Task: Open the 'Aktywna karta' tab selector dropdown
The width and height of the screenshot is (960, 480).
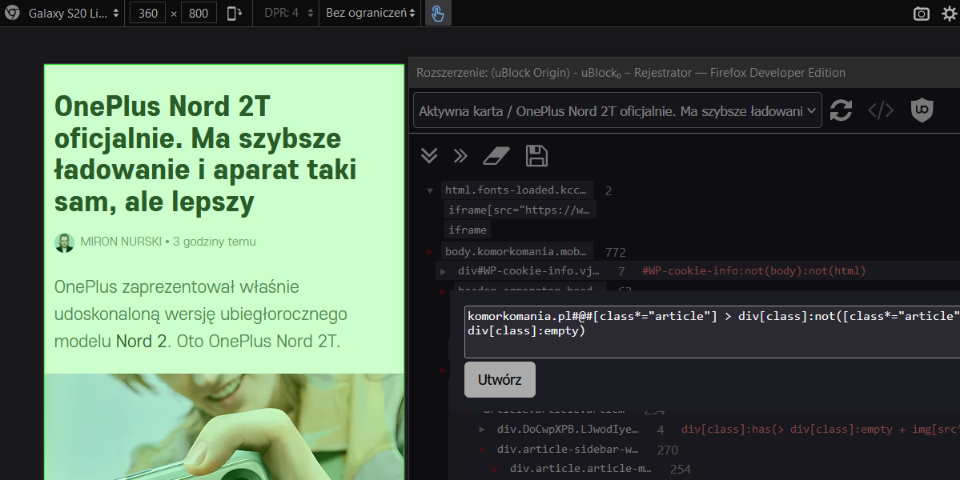Action: 617,110
